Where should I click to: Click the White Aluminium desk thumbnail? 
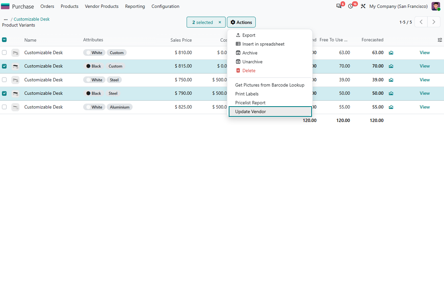click(x=15, y=107)
